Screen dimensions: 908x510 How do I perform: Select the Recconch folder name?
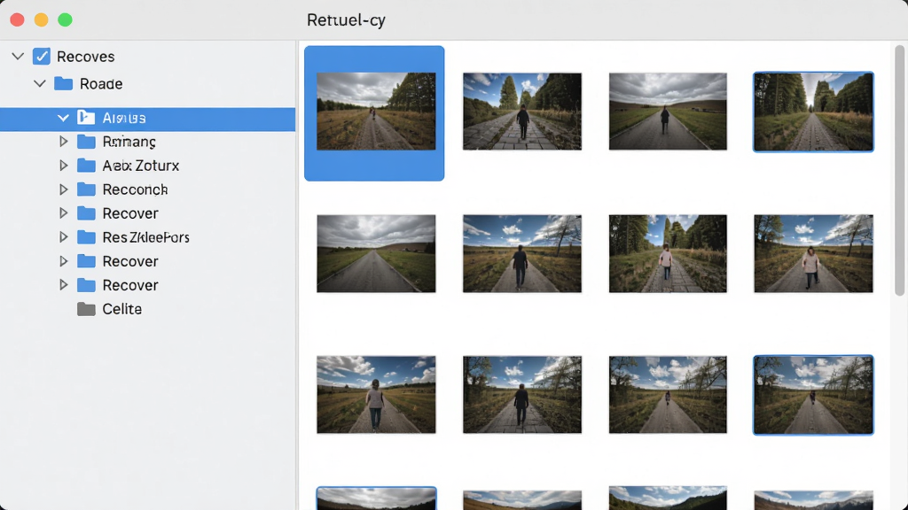[x=135, y=189]
